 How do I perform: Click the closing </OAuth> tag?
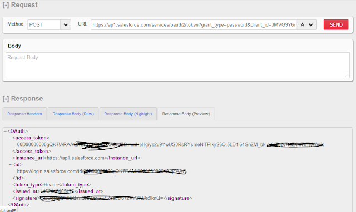click(x=18, y=205)
